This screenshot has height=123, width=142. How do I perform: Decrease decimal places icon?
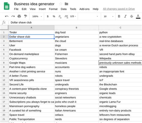(x=60, y=16)
